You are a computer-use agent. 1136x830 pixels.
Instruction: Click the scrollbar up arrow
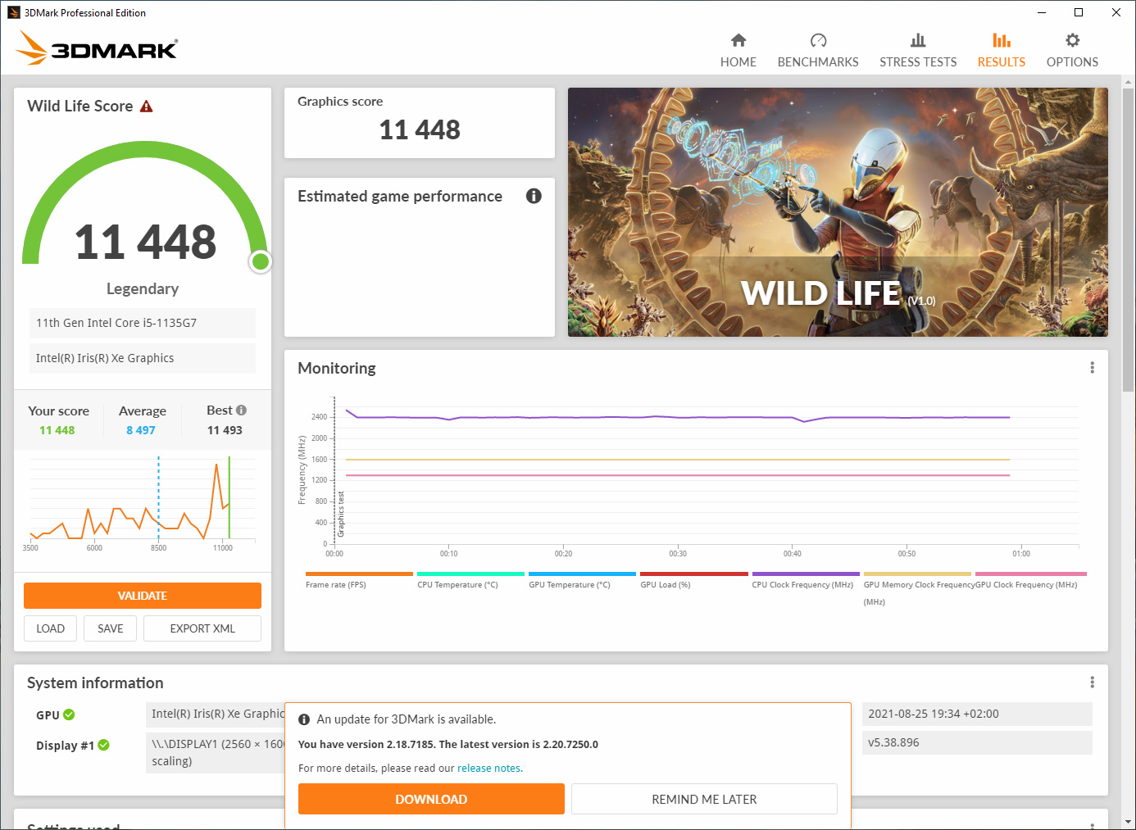pyautogui.click(x=1129, y=82)
